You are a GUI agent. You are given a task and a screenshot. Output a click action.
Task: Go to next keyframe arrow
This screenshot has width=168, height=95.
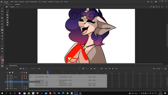(87, 69)
